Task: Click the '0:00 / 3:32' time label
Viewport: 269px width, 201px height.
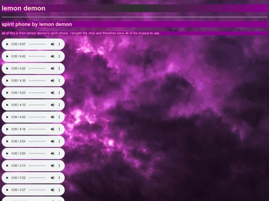Action: [x=18, y=178]
